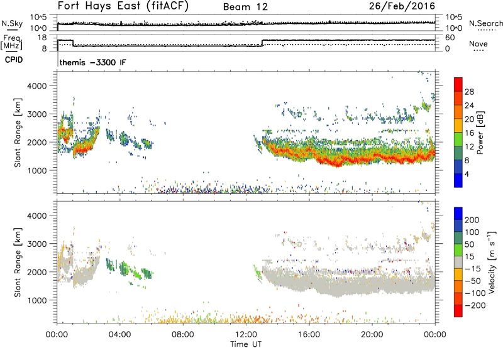Screen dimensions: 503x348
Task: Click the 'N.Search' legend label
Action: 485,23
